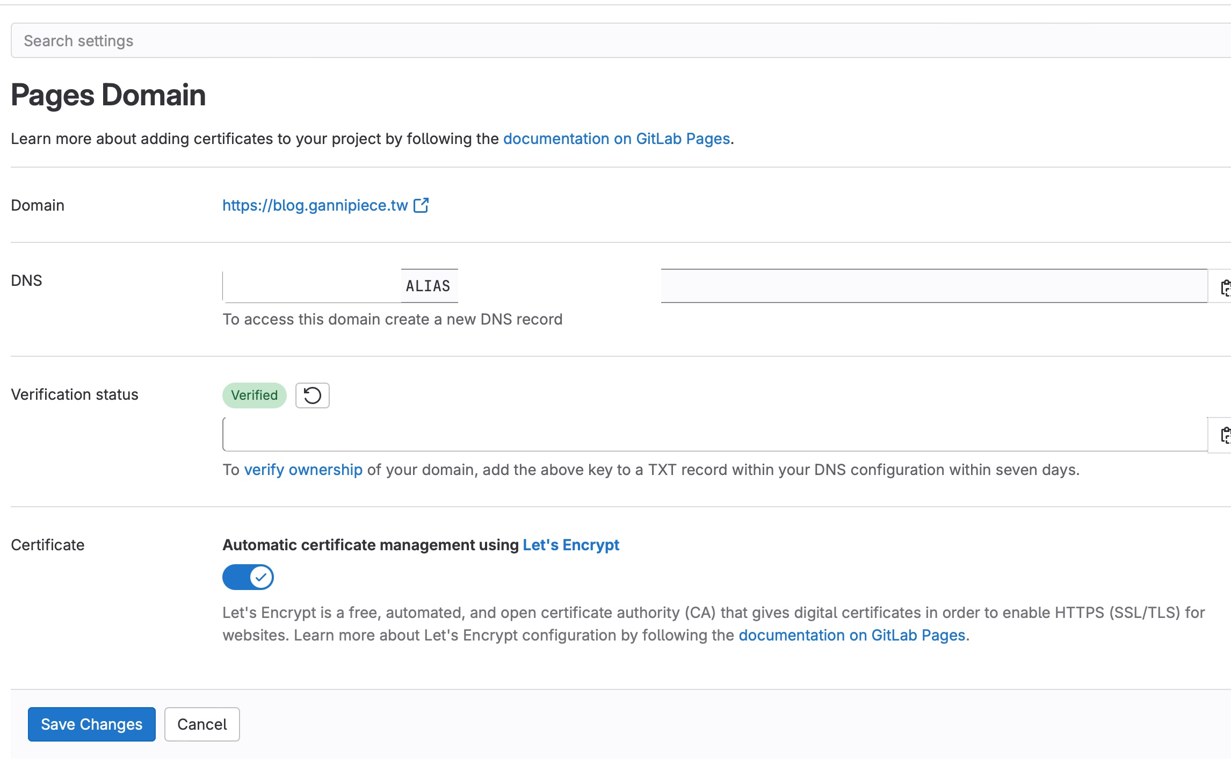Click Cancel button to discard changes
The image size is (1231, 777).
tap(201, 723)
